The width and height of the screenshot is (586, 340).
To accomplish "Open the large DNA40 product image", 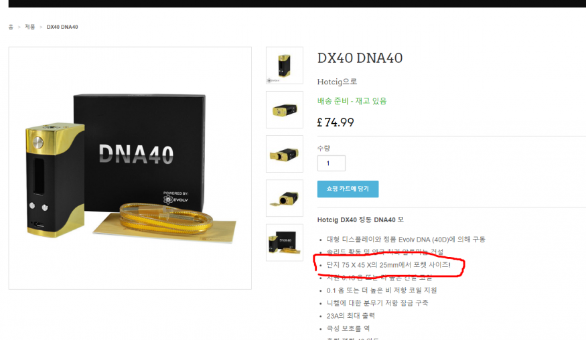I will (x=130, y=168).
